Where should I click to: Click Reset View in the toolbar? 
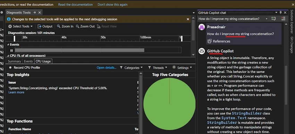click(107, 26)
